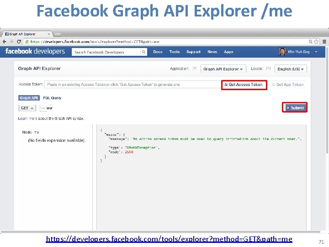Click the page vertical scrollbar

[x=327, y=101]
